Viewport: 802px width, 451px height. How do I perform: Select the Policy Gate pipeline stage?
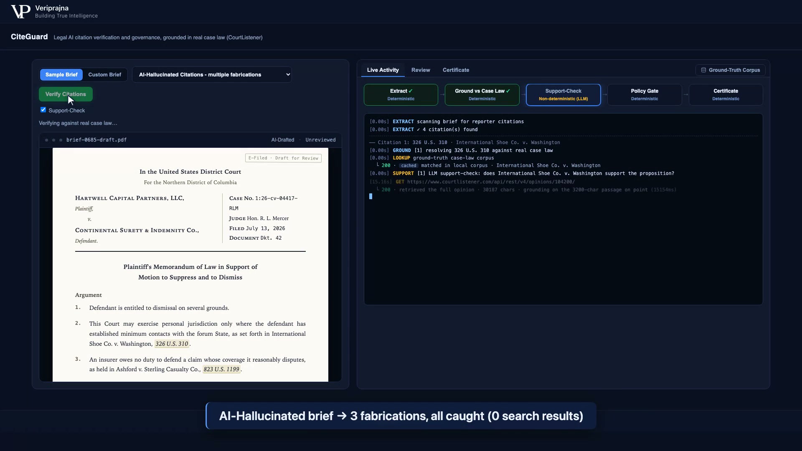point(645,95)
